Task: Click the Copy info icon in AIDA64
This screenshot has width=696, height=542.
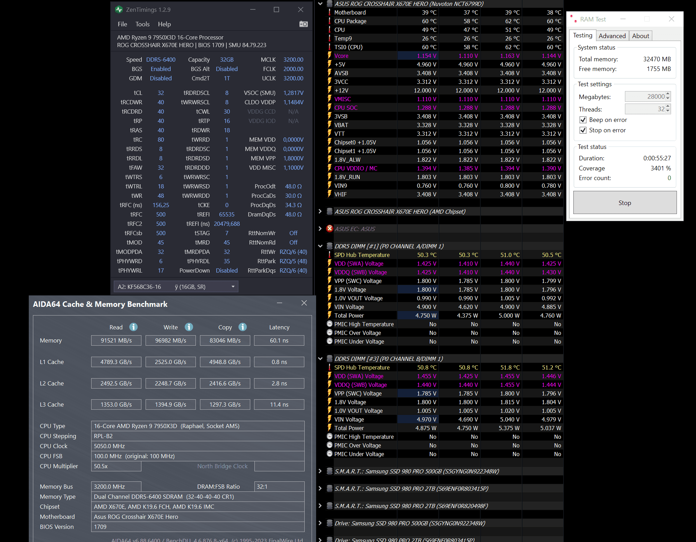Action: click(243, 327)
